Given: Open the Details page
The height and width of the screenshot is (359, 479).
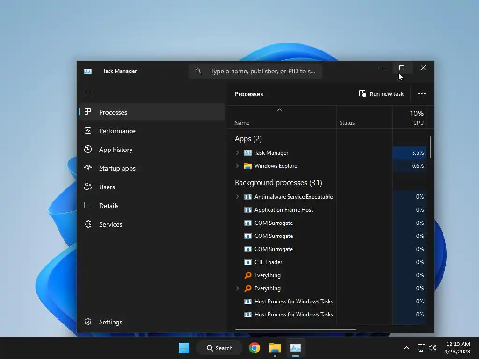Looking at the screenshot, I should point(152,206).
